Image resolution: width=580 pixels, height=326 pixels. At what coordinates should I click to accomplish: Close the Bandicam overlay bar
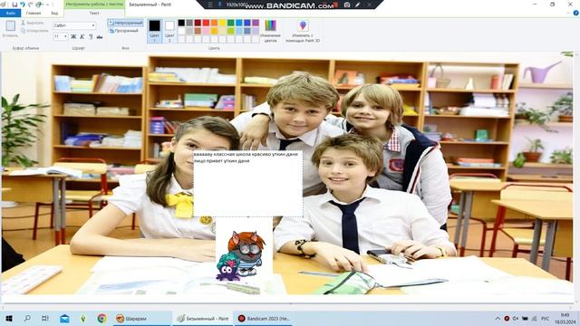coord(369,5)
